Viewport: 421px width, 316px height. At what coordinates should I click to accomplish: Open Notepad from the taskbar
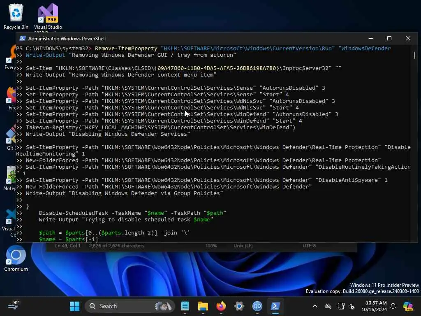pyautogui.click(x=185, y=306)
